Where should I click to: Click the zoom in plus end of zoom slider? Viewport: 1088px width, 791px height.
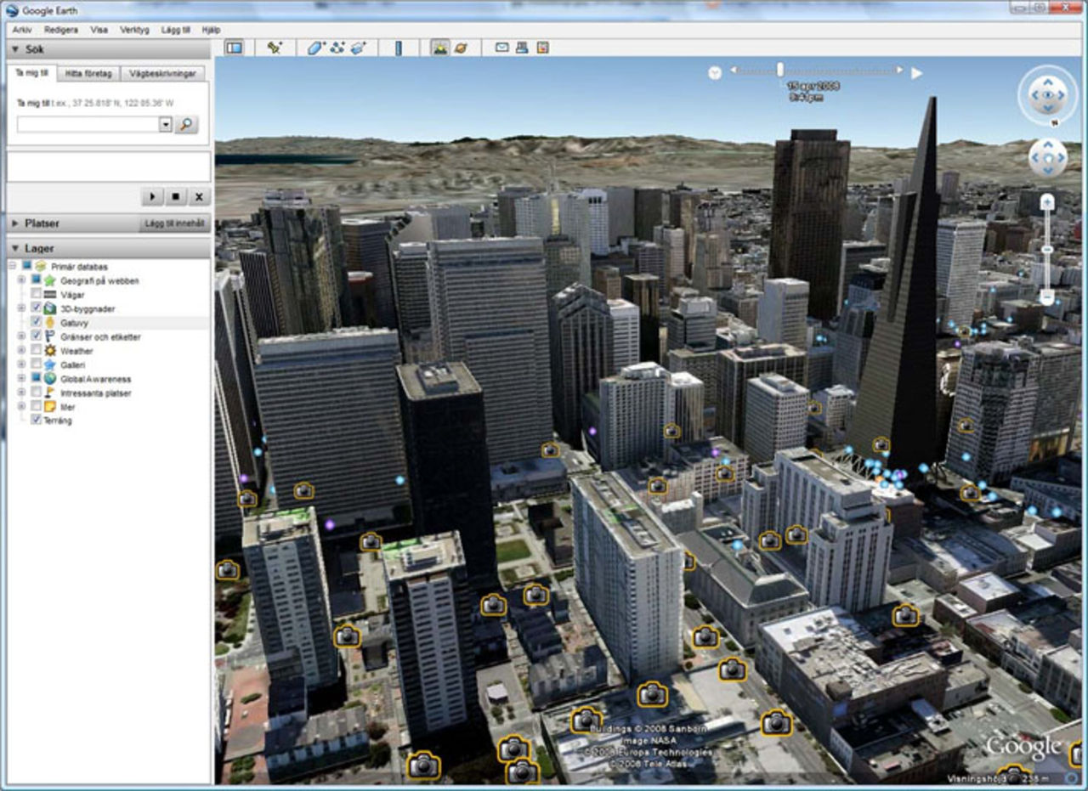pyautogui.click(x=1047, y=202)
